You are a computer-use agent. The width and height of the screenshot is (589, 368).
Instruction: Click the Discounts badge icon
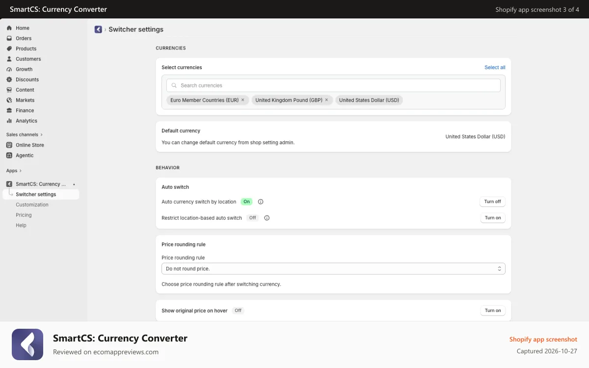coord(9,79)
